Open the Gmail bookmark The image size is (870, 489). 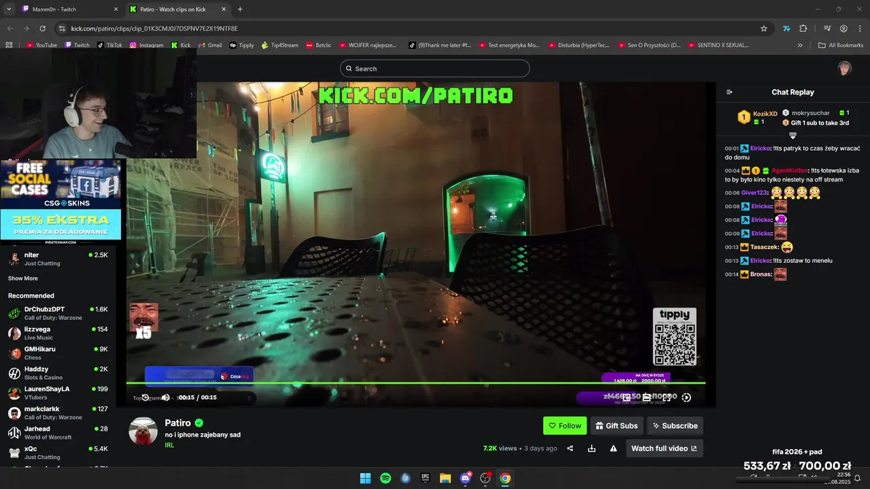click(x=209, y=46)
